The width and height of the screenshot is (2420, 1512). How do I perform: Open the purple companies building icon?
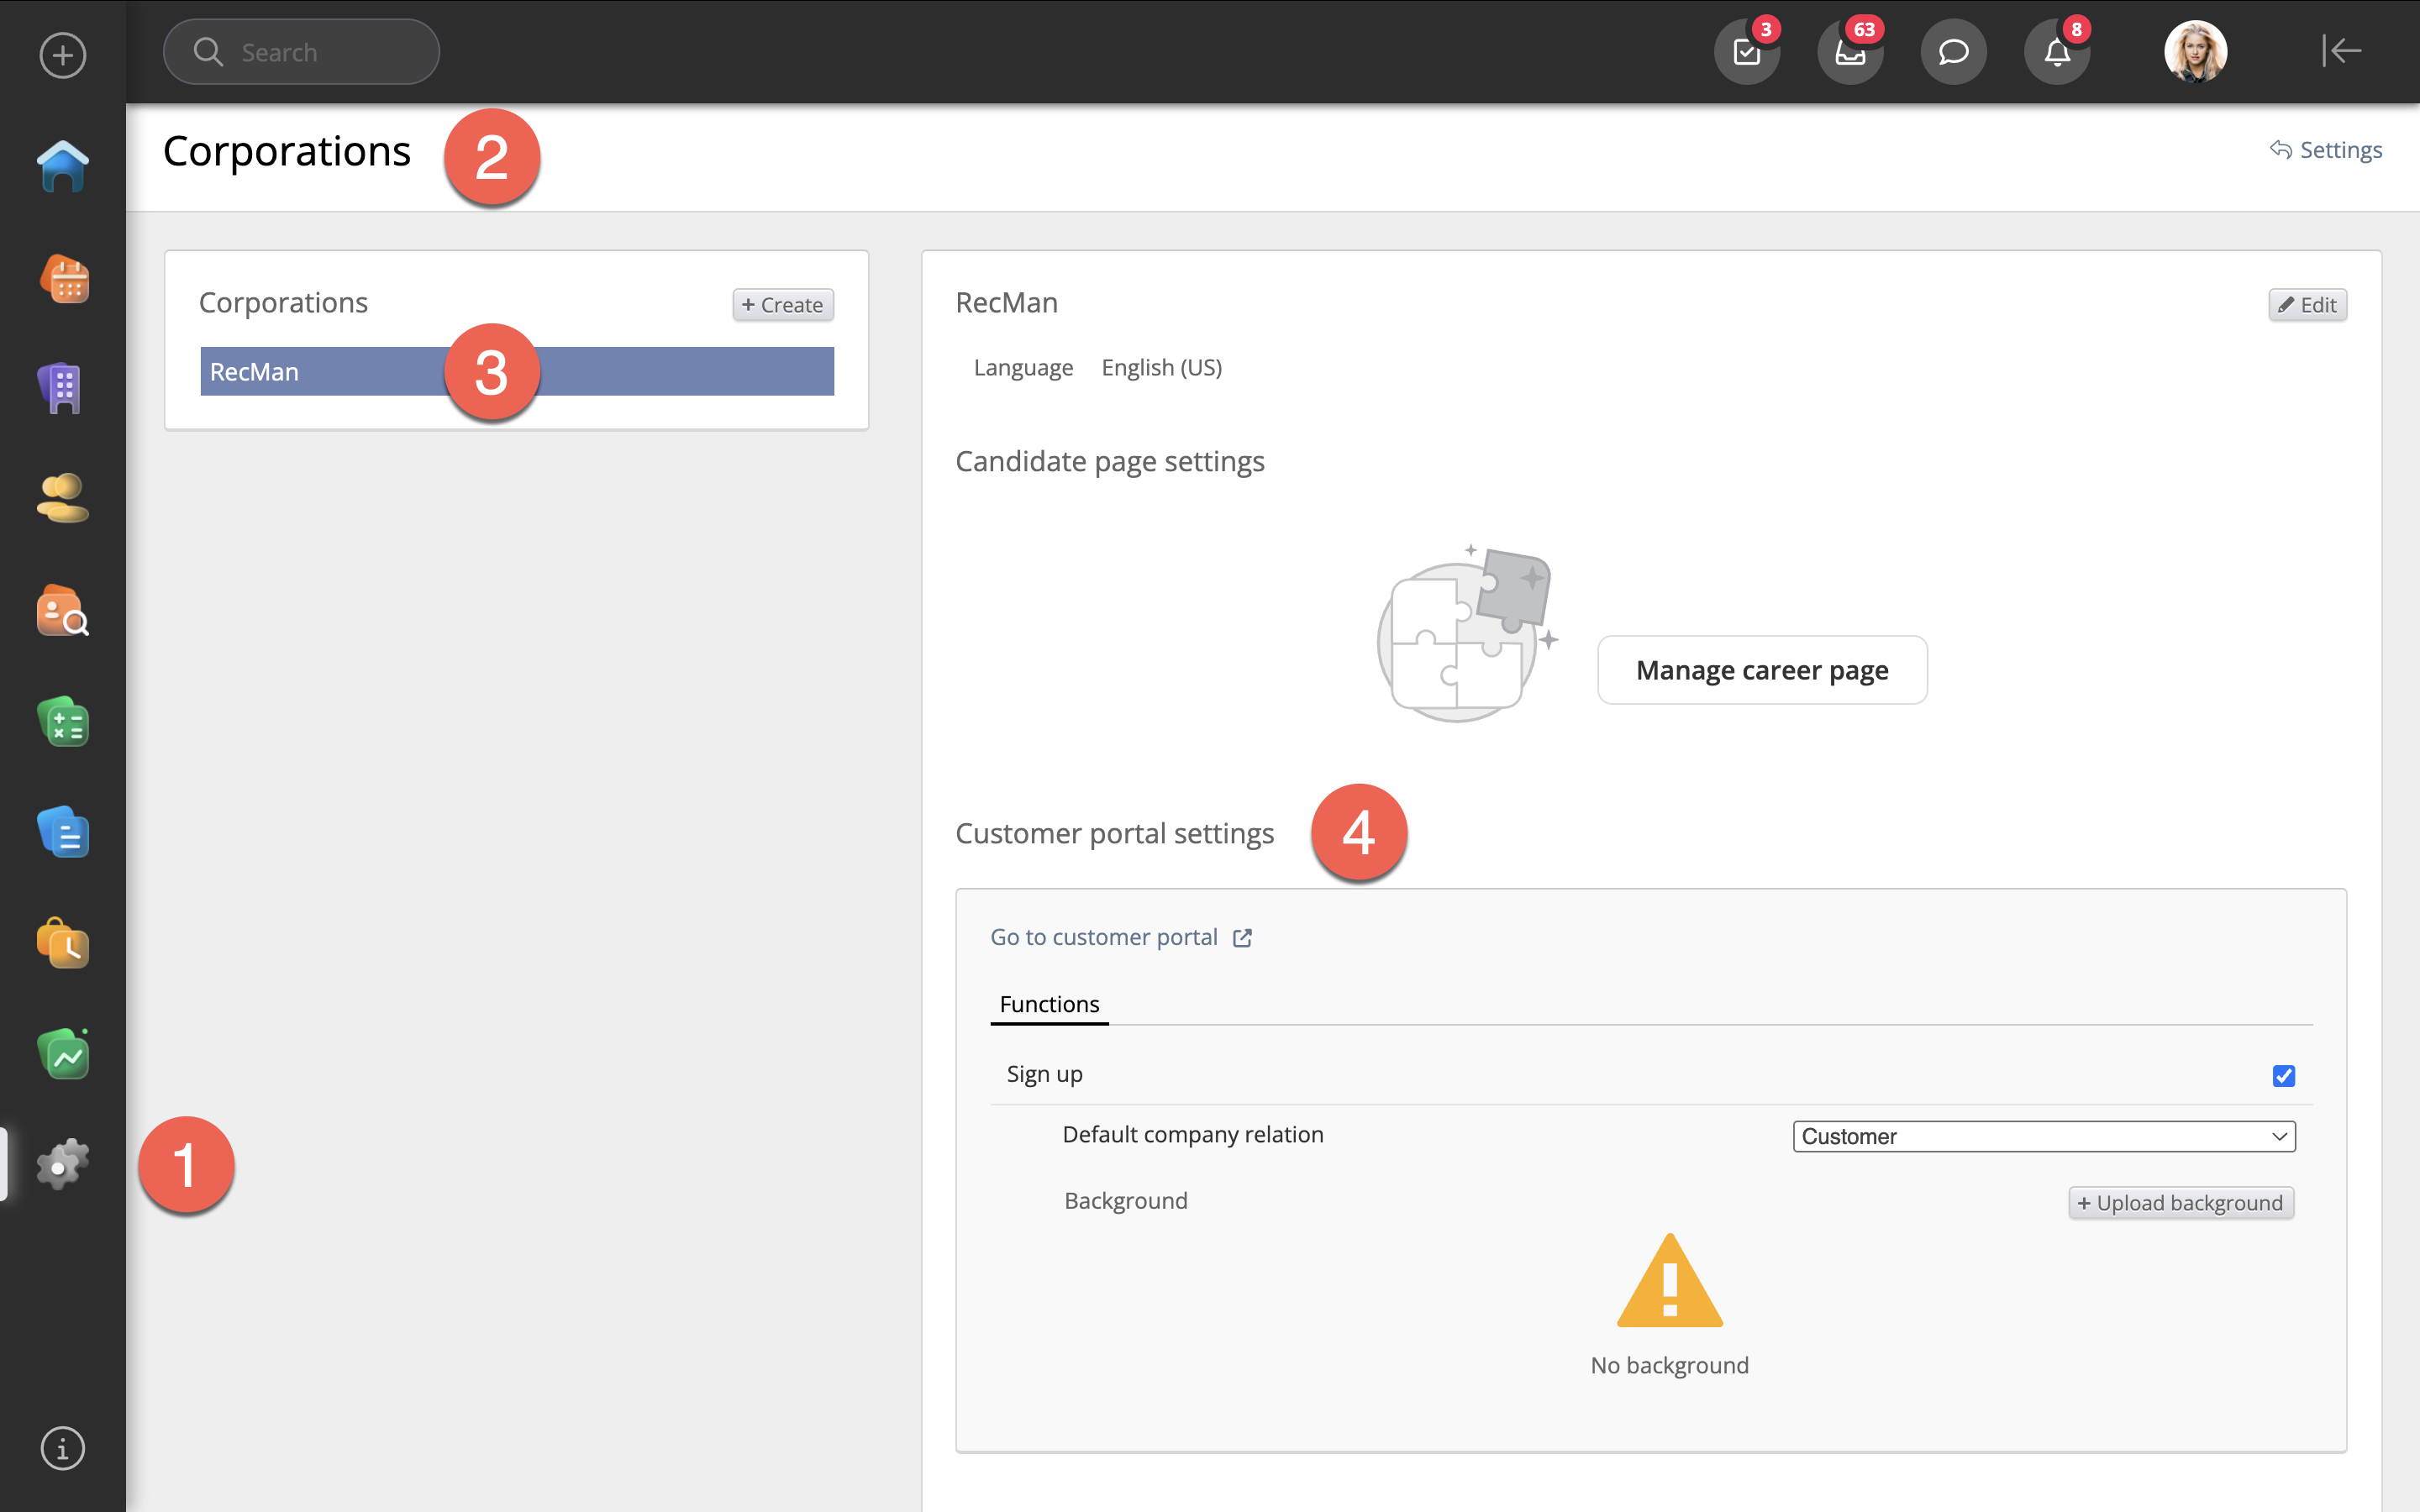[x=62, y=388]
